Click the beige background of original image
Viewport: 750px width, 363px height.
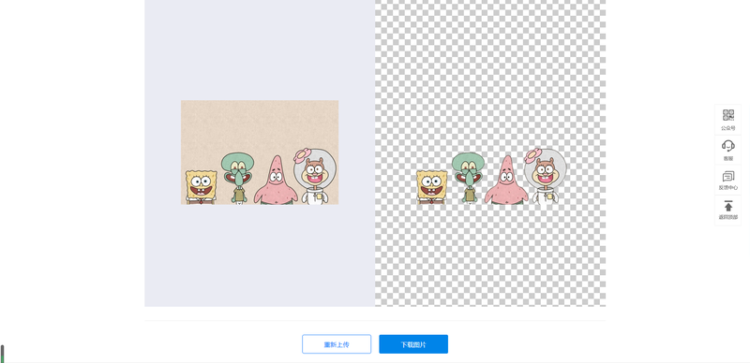click(x=260, y=124)
